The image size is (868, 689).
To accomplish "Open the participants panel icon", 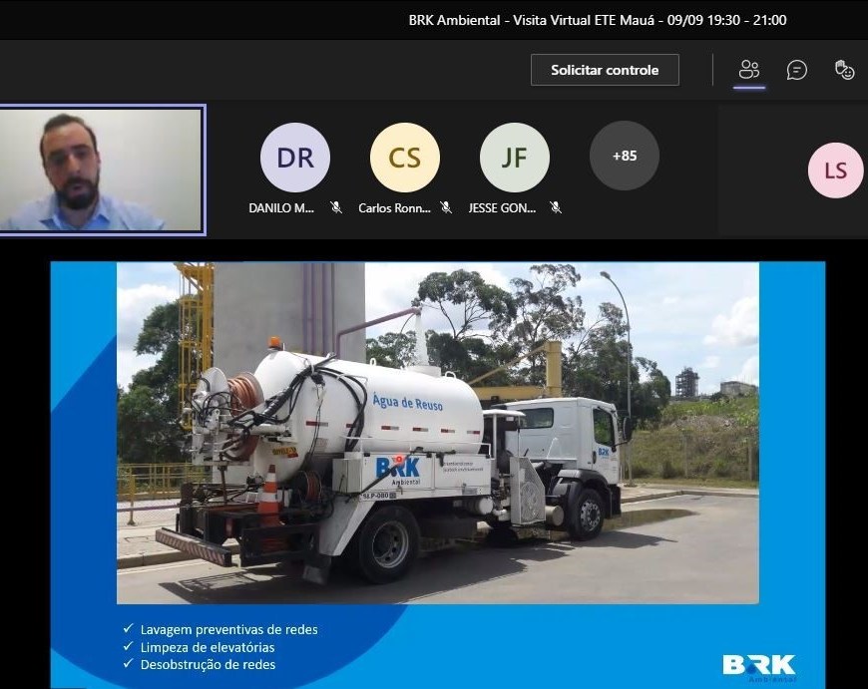I will [749, 70].
